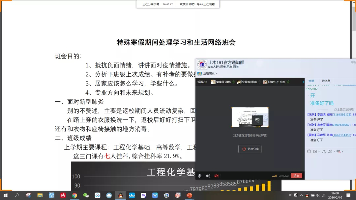This screenshot has height=200, width=356.
Task: Open the emoji picker in chat toolbar
Action: (x=309, y=151)
